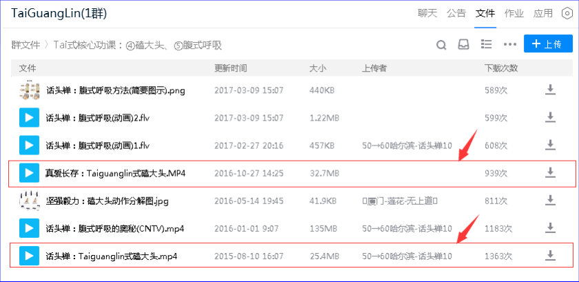The height and width of the screenshot is (282, 579).
Task: Open file 话头禅:腹式呼吸的奥秘(CNTV).mp4
Action: click(115, 228)
